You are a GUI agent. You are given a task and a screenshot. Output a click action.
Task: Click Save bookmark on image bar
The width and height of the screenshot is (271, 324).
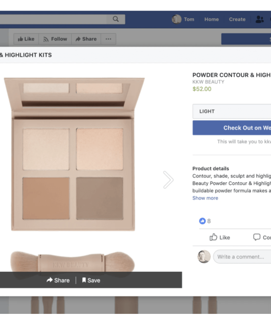91,280
